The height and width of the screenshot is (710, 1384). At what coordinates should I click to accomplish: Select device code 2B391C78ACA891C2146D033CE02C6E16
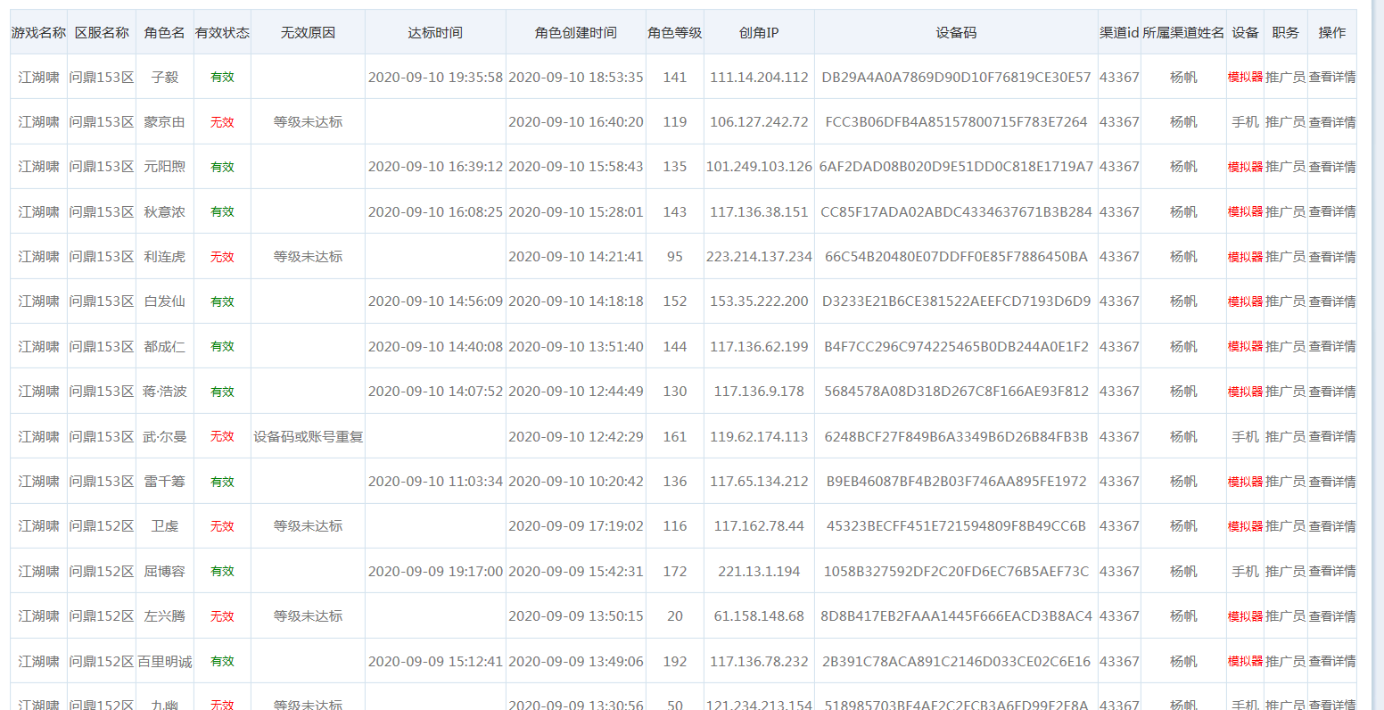pos(956,662)
